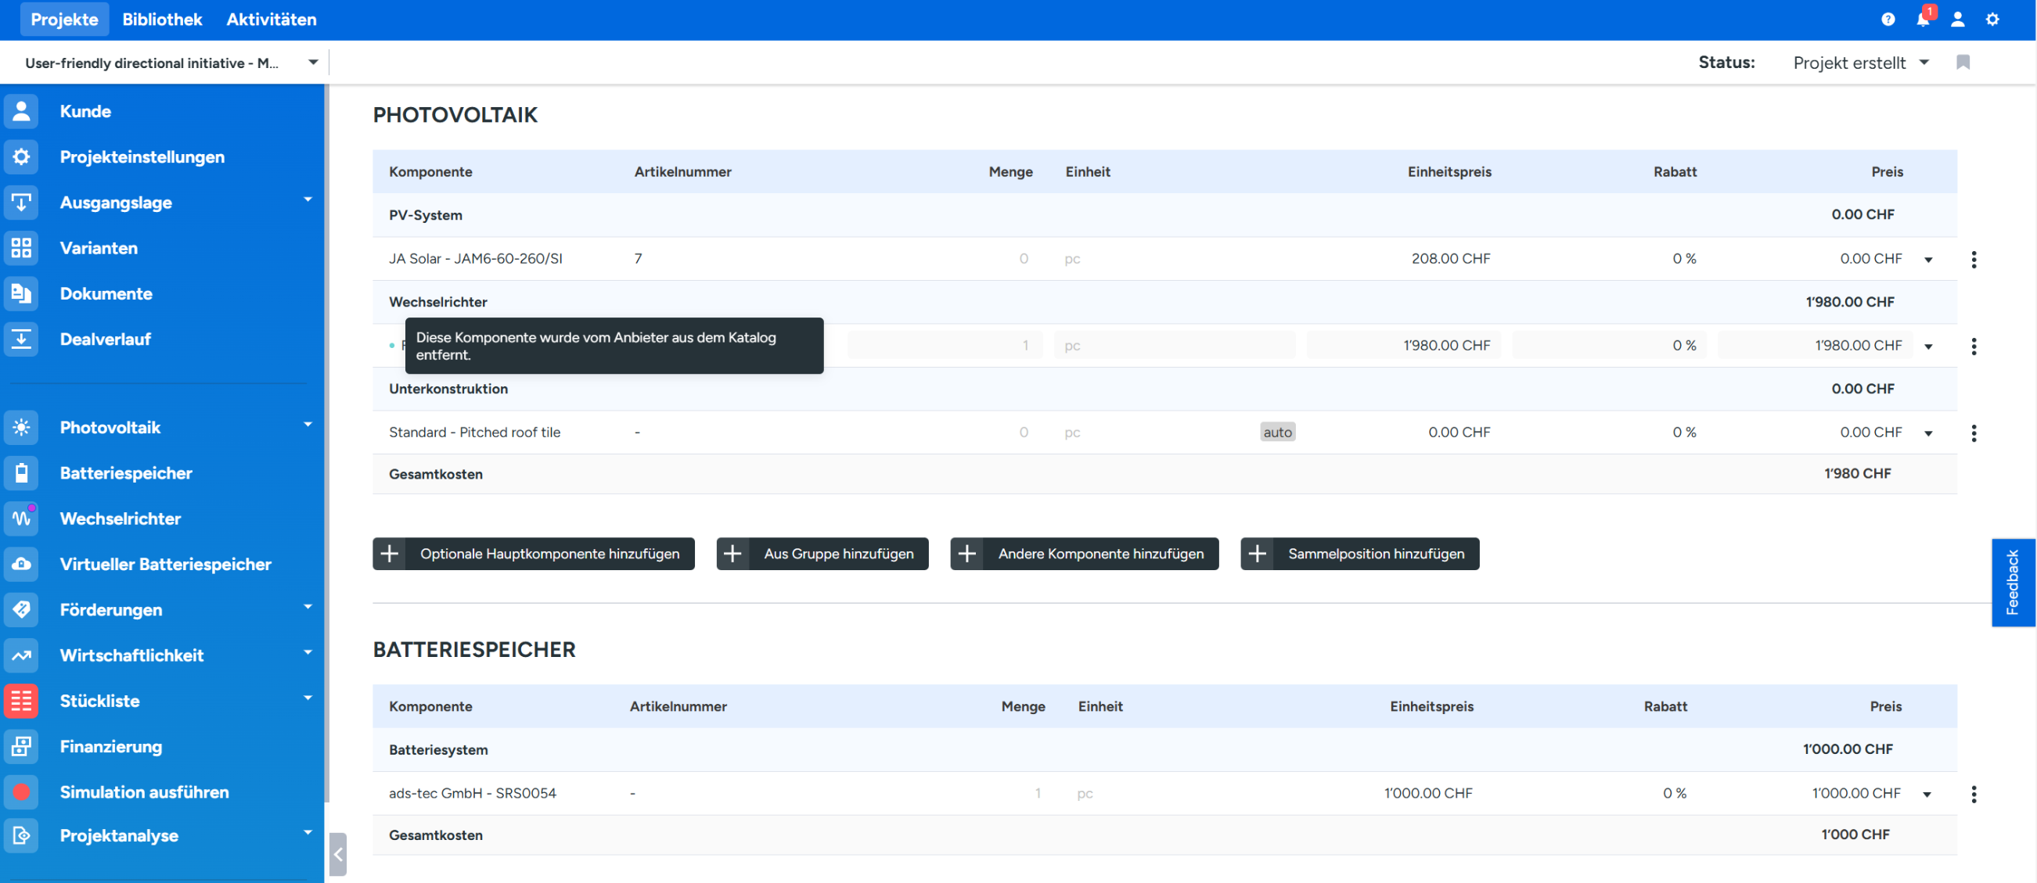The height and width of the screenshot is (883, 2037).
Task: Switch to Bibliothek tab
Action: (x=162, y=19)
